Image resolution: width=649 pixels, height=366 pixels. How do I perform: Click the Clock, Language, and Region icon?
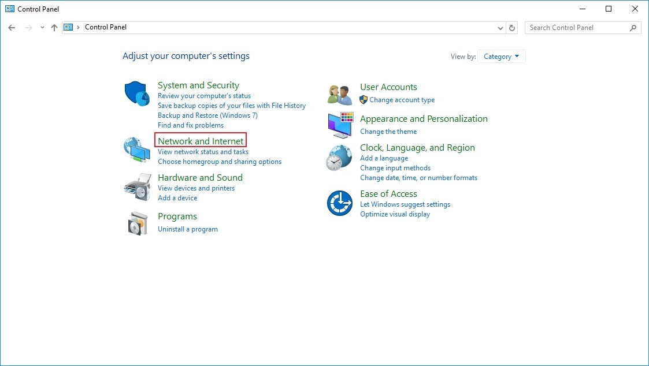tap(339, 157)
